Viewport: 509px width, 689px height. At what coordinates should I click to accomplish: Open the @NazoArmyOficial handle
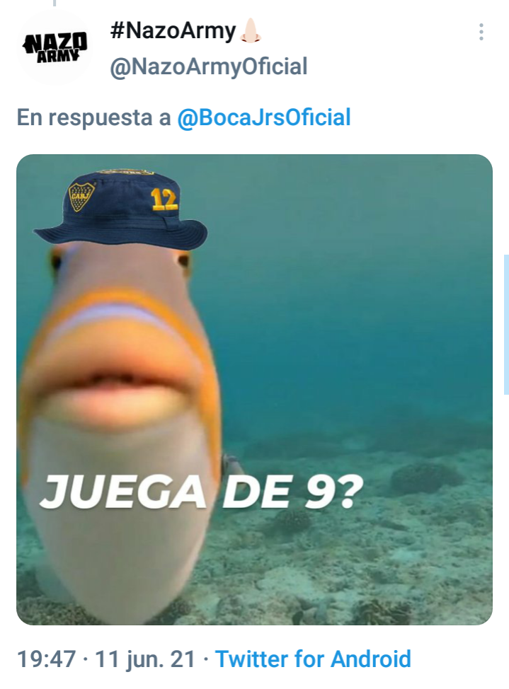pyautogui.click(x=209, y=66)
